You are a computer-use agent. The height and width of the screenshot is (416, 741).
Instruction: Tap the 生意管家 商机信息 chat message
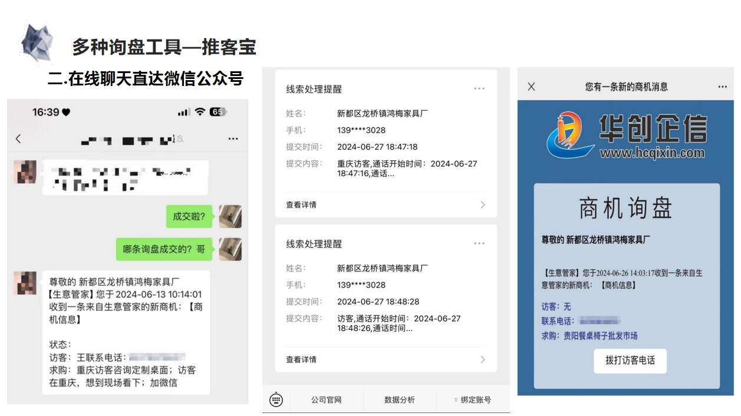[x=126, y=332]
